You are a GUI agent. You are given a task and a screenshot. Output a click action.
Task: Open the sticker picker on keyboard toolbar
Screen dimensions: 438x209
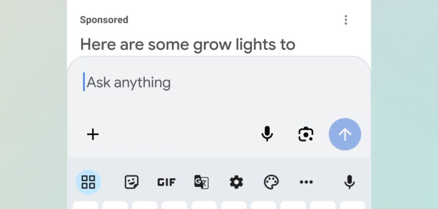[x=131, y=182]
